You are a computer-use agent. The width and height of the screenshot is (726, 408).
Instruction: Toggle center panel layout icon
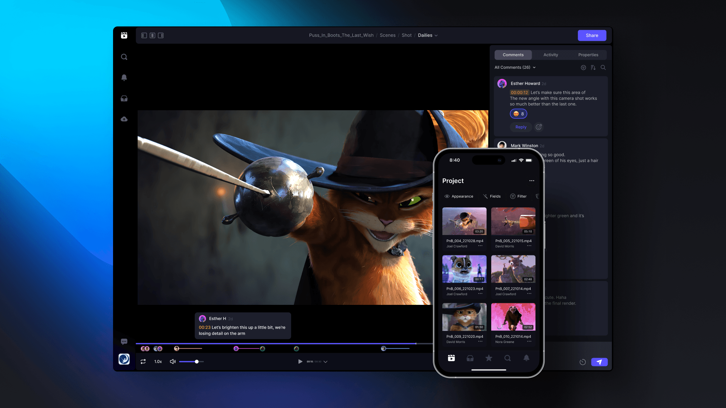click(152, 35)
